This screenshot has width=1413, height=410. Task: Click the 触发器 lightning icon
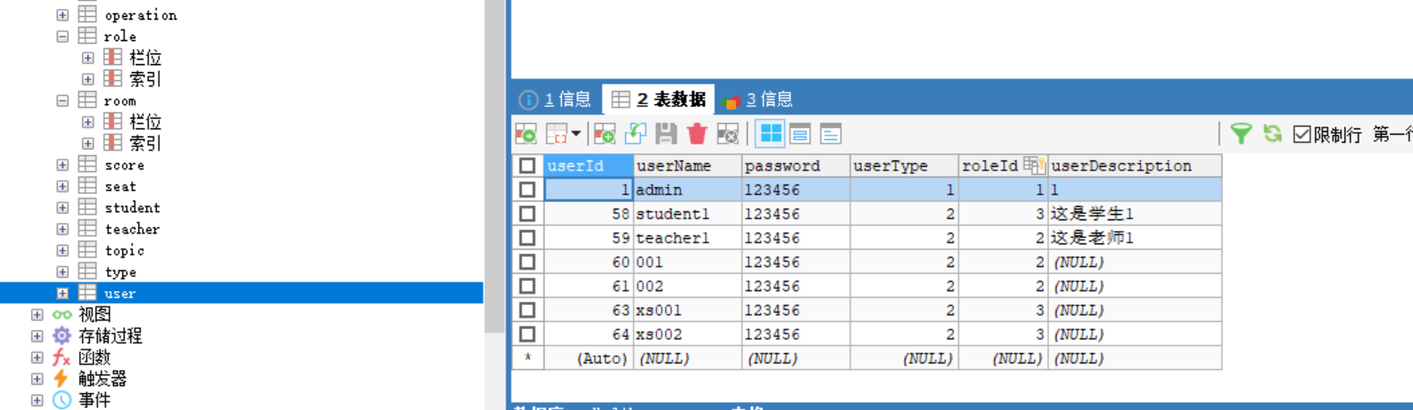[62, 379]
